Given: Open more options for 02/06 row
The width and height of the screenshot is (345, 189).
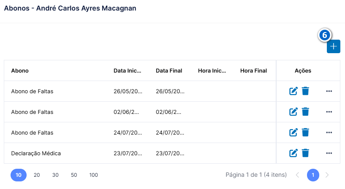Looking at the screenshot, I should (x=329, y=112).
